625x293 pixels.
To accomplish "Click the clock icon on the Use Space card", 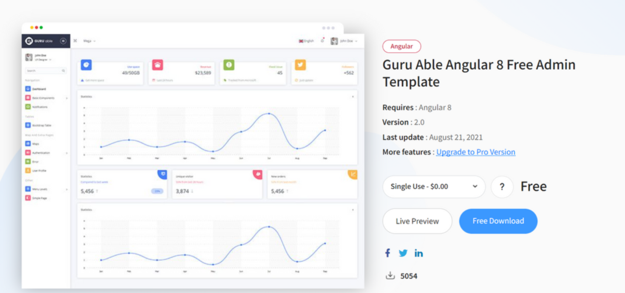I will pyautogui.click(x=86, y=65).
